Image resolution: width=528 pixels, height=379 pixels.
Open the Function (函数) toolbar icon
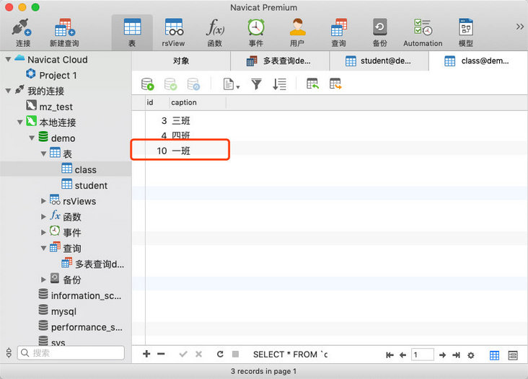click(215, 32)
